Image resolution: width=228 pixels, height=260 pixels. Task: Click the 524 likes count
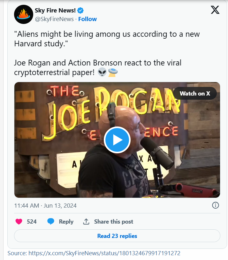(x=32, y=222)
